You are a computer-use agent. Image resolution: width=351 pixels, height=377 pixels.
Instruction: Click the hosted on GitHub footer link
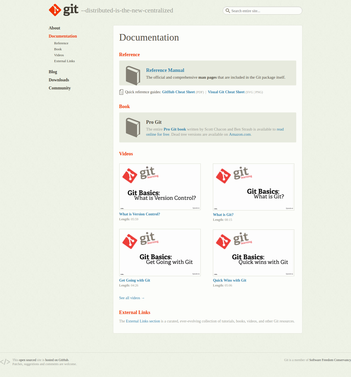(57, 360)
